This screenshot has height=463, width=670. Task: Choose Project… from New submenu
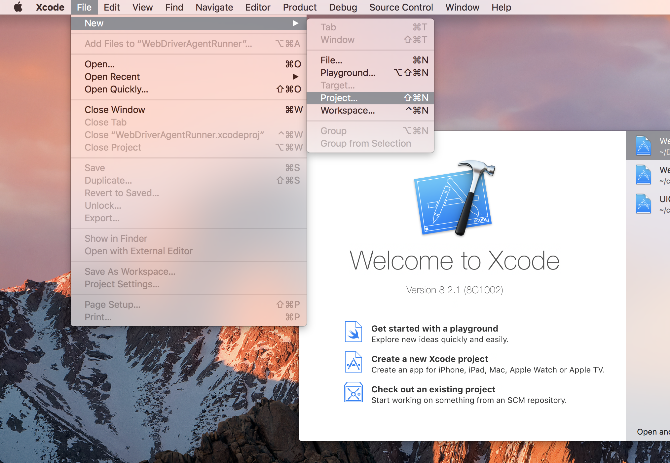[339, 98]
